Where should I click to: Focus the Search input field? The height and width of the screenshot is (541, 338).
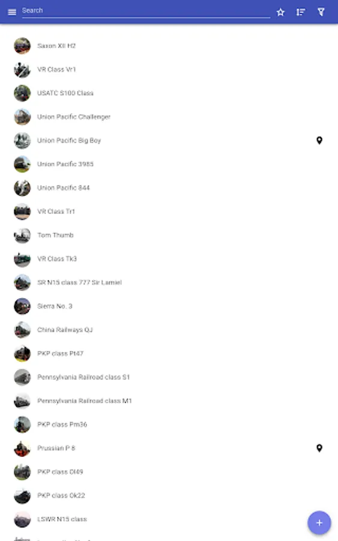[146, 11]
